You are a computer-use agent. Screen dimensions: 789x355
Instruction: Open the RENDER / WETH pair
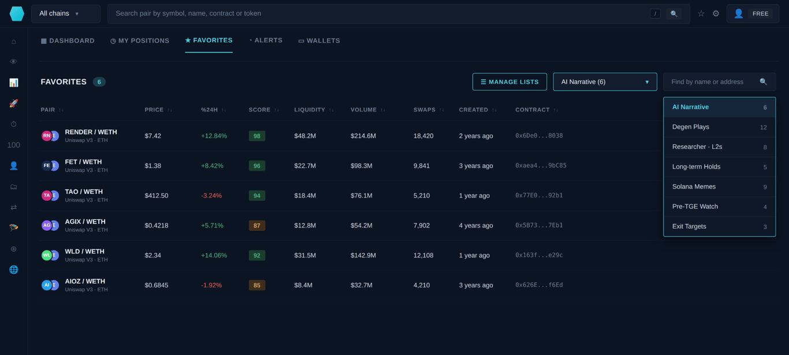tap(91, 132)
